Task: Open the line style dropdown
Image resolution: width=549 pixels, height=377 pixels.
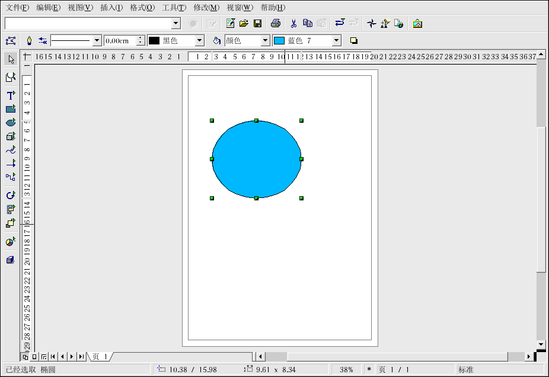Action: pos(97,41)
